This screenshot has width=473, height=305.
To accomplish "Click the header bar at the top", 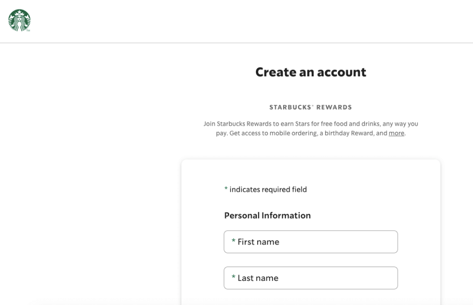I will pyautogui.click(x=236, y=21).
